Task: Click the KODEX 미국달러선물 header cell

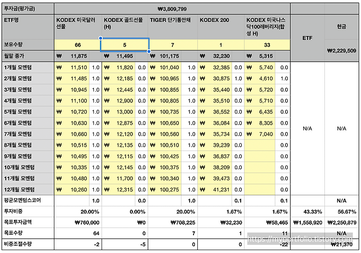Action: tap(78, 27)
